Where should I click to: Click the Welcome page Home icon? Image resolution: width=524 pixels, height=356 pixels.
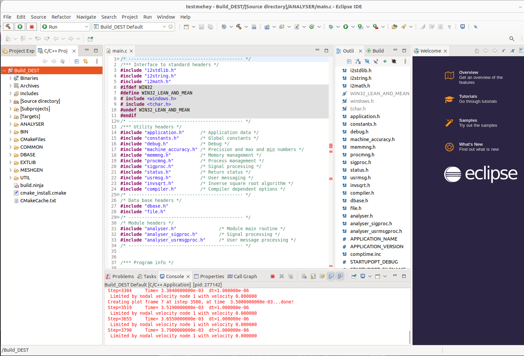(x=477, y=51)
